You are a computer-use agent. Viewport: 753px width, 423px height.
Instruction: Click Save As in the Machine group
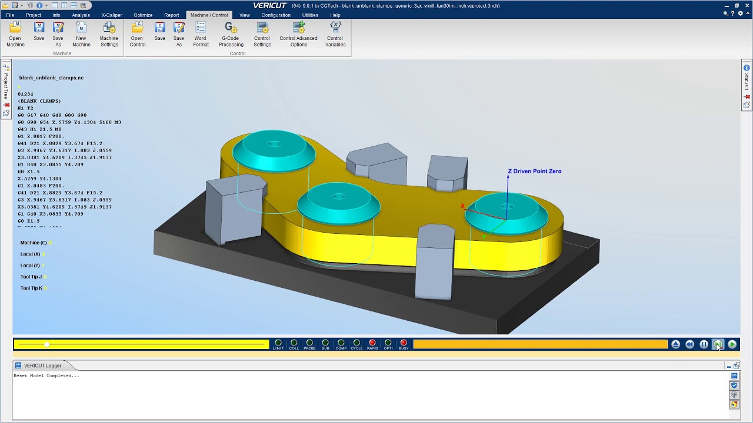tap(58, 34)
